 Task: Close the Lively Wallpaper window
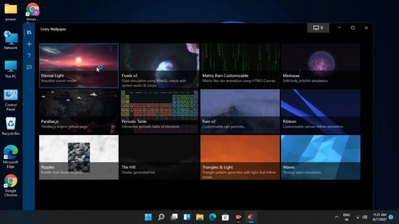(x=366, y=27)
